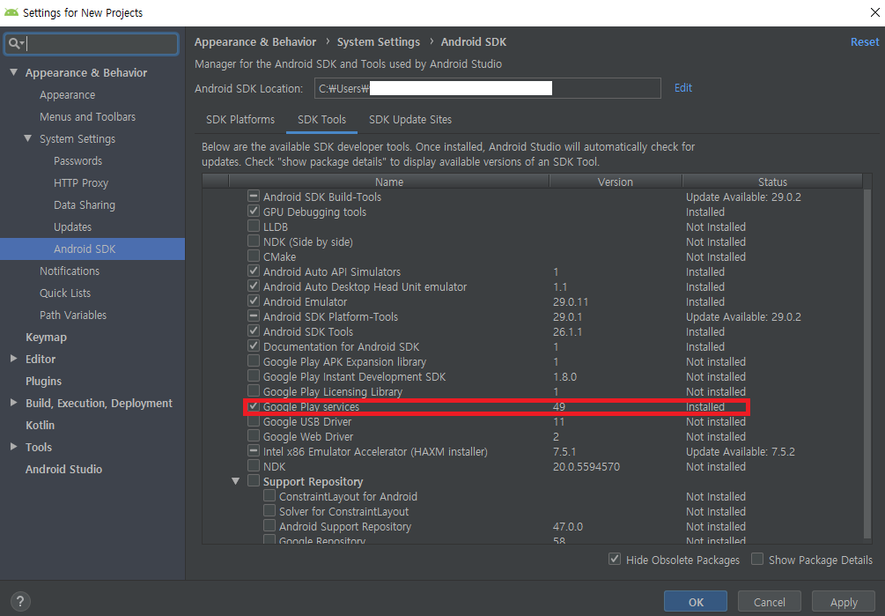
Task: Open Android Studio settings entry
Action: 63,469
